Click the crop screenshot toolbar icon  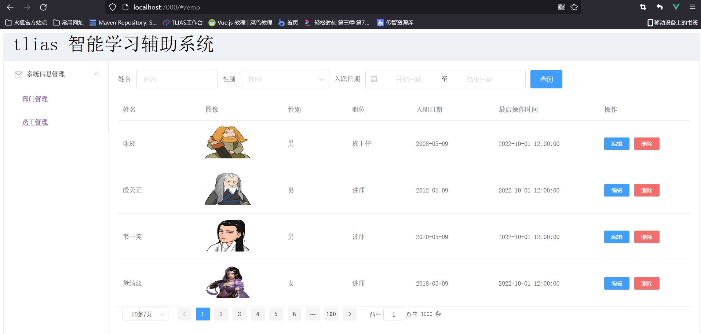(643, 7)
